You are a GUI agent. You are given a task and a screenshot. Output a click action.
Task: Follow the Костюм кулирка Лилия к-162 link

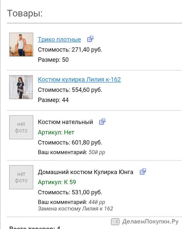click(x=79, y=79)
